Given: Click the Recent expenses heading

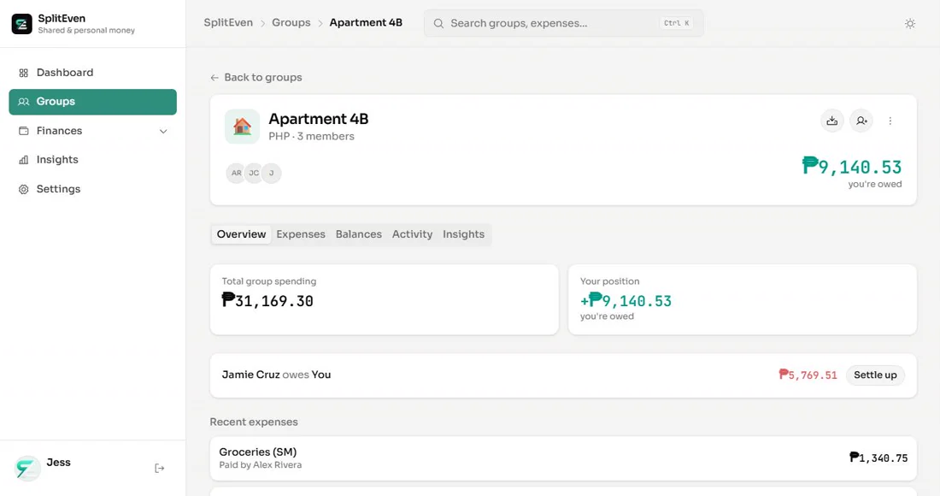Looking at the screenshot, I should pos(254,422).
